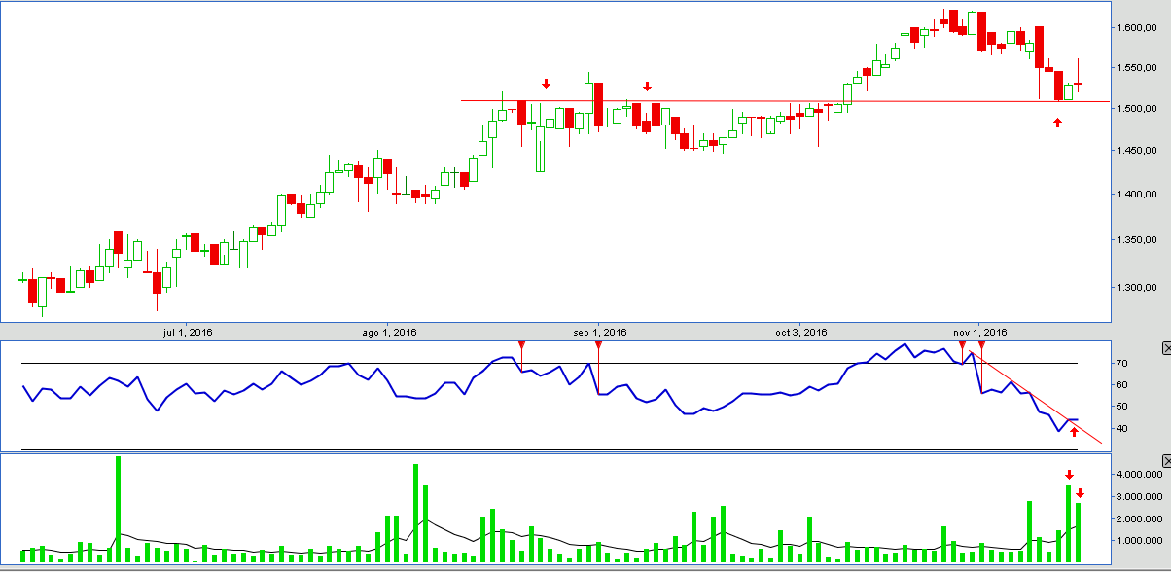Click the RSI 50 level label
The height and width of the screenshot is (572, 1171).
click(1122, 407)
